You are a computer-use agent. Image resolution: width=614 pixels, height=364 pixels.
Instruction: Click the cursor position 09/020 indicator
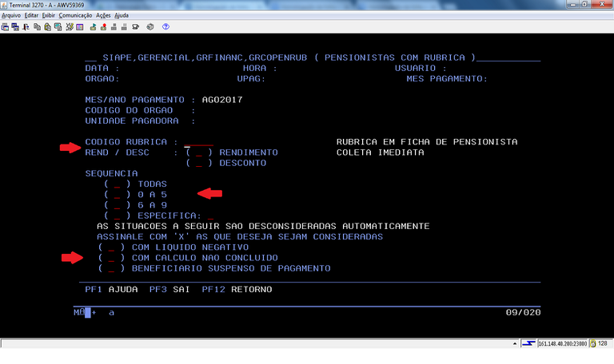[523, 312]
